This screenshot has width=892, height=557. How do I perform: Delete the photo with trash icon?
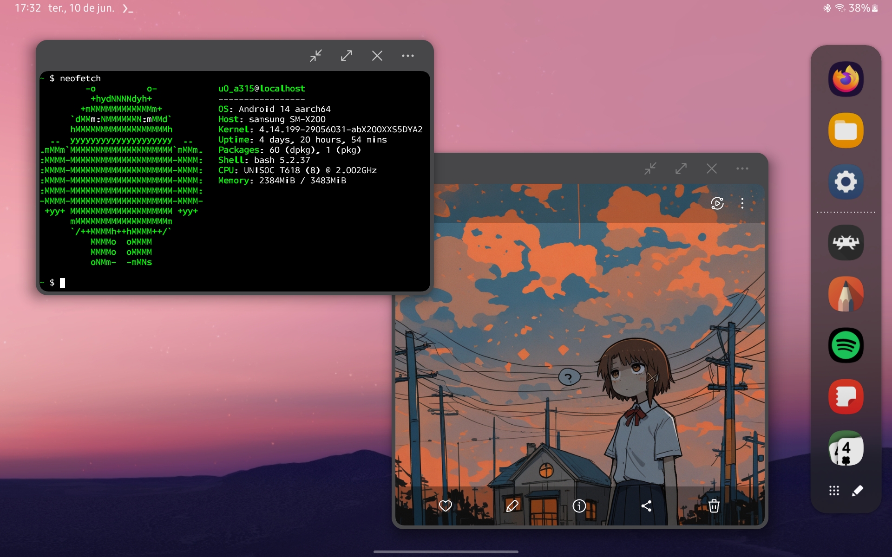coord(714,506)
